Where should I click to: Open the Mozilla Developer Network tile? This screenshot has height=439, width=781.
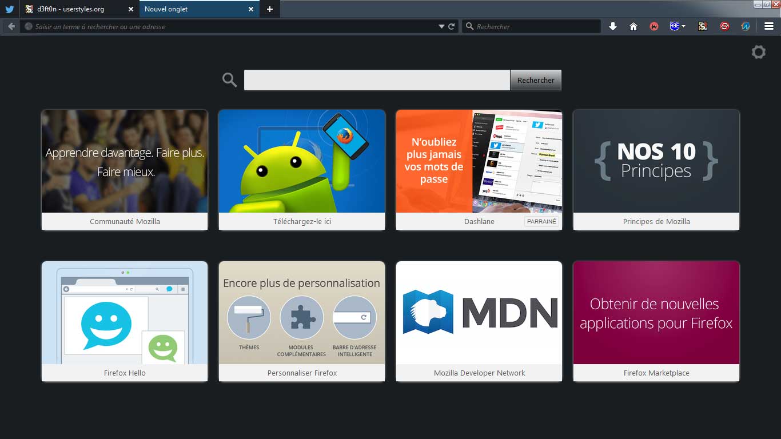[479, 321]
